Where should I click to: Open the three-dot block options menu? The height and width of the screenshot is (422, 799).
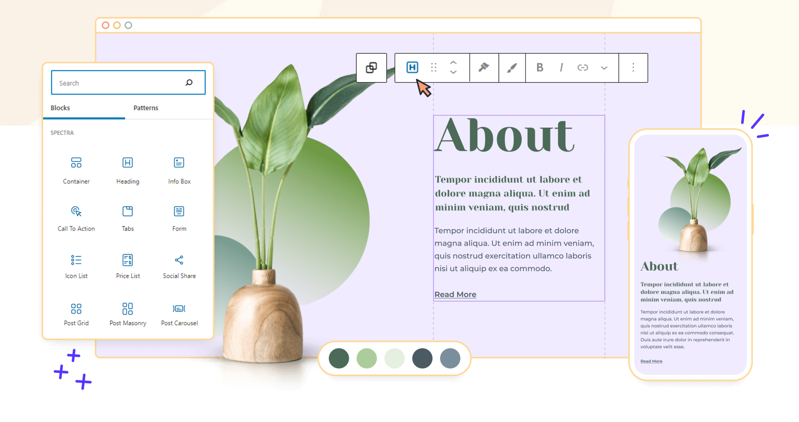click(633, 67)
